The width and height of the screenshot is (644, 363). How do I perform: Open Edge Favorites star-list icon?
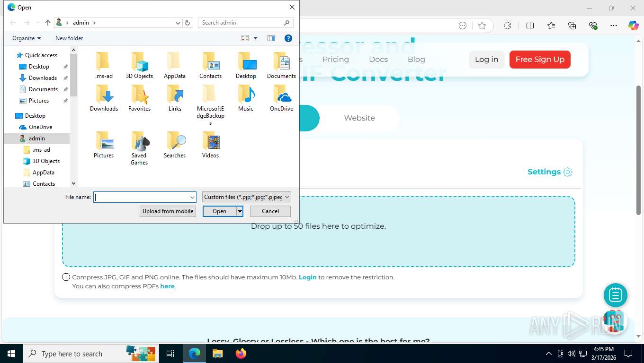[x=551, y=26]
